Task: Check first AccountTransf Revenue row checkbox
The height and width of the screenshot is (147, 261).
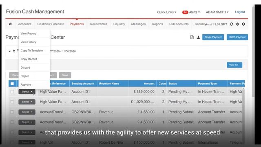Action: (x=12, y=112)
